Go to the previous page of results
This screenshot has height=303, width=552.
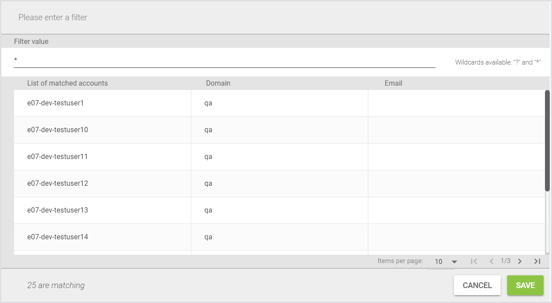click(491, 261)
